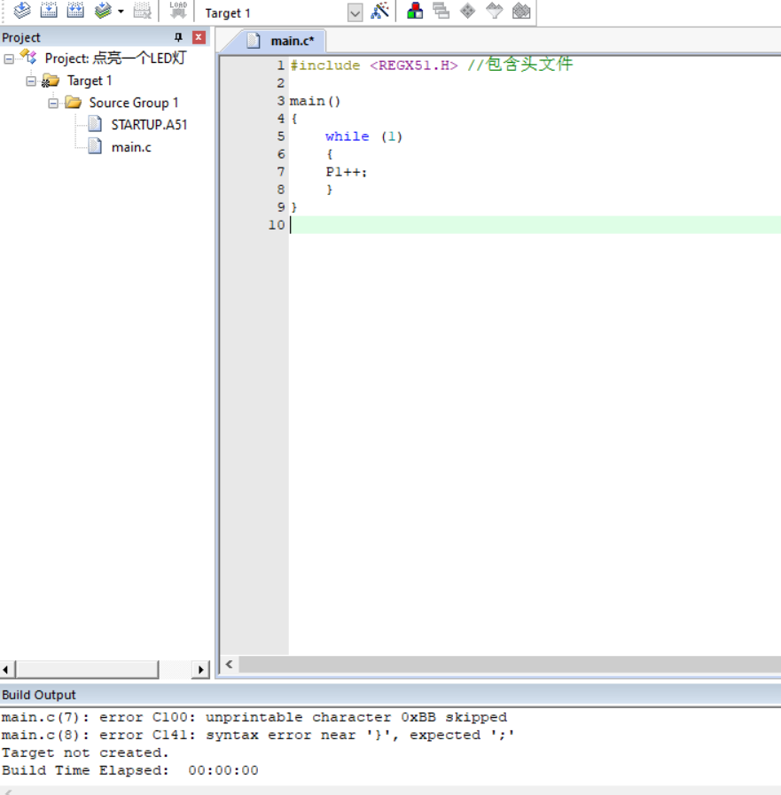Click the 'main()' code on line 3
The height and width of the screenshot is (795, 781).
click(x=315, y=101)
